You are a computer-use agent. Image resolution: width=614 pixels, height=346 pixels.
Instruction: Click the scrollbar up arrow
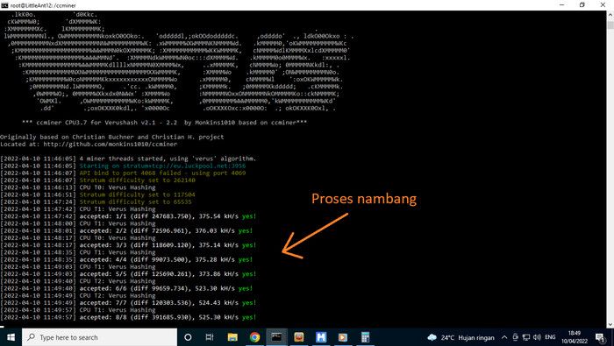click(610, 15)
